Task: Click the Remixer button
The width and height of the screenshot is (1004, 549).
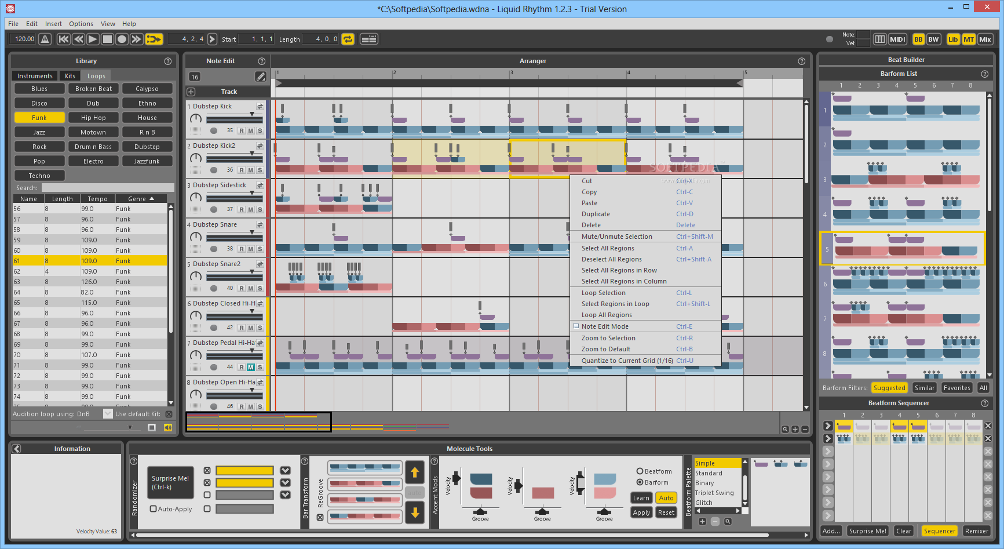Action: tap(977, 531)
